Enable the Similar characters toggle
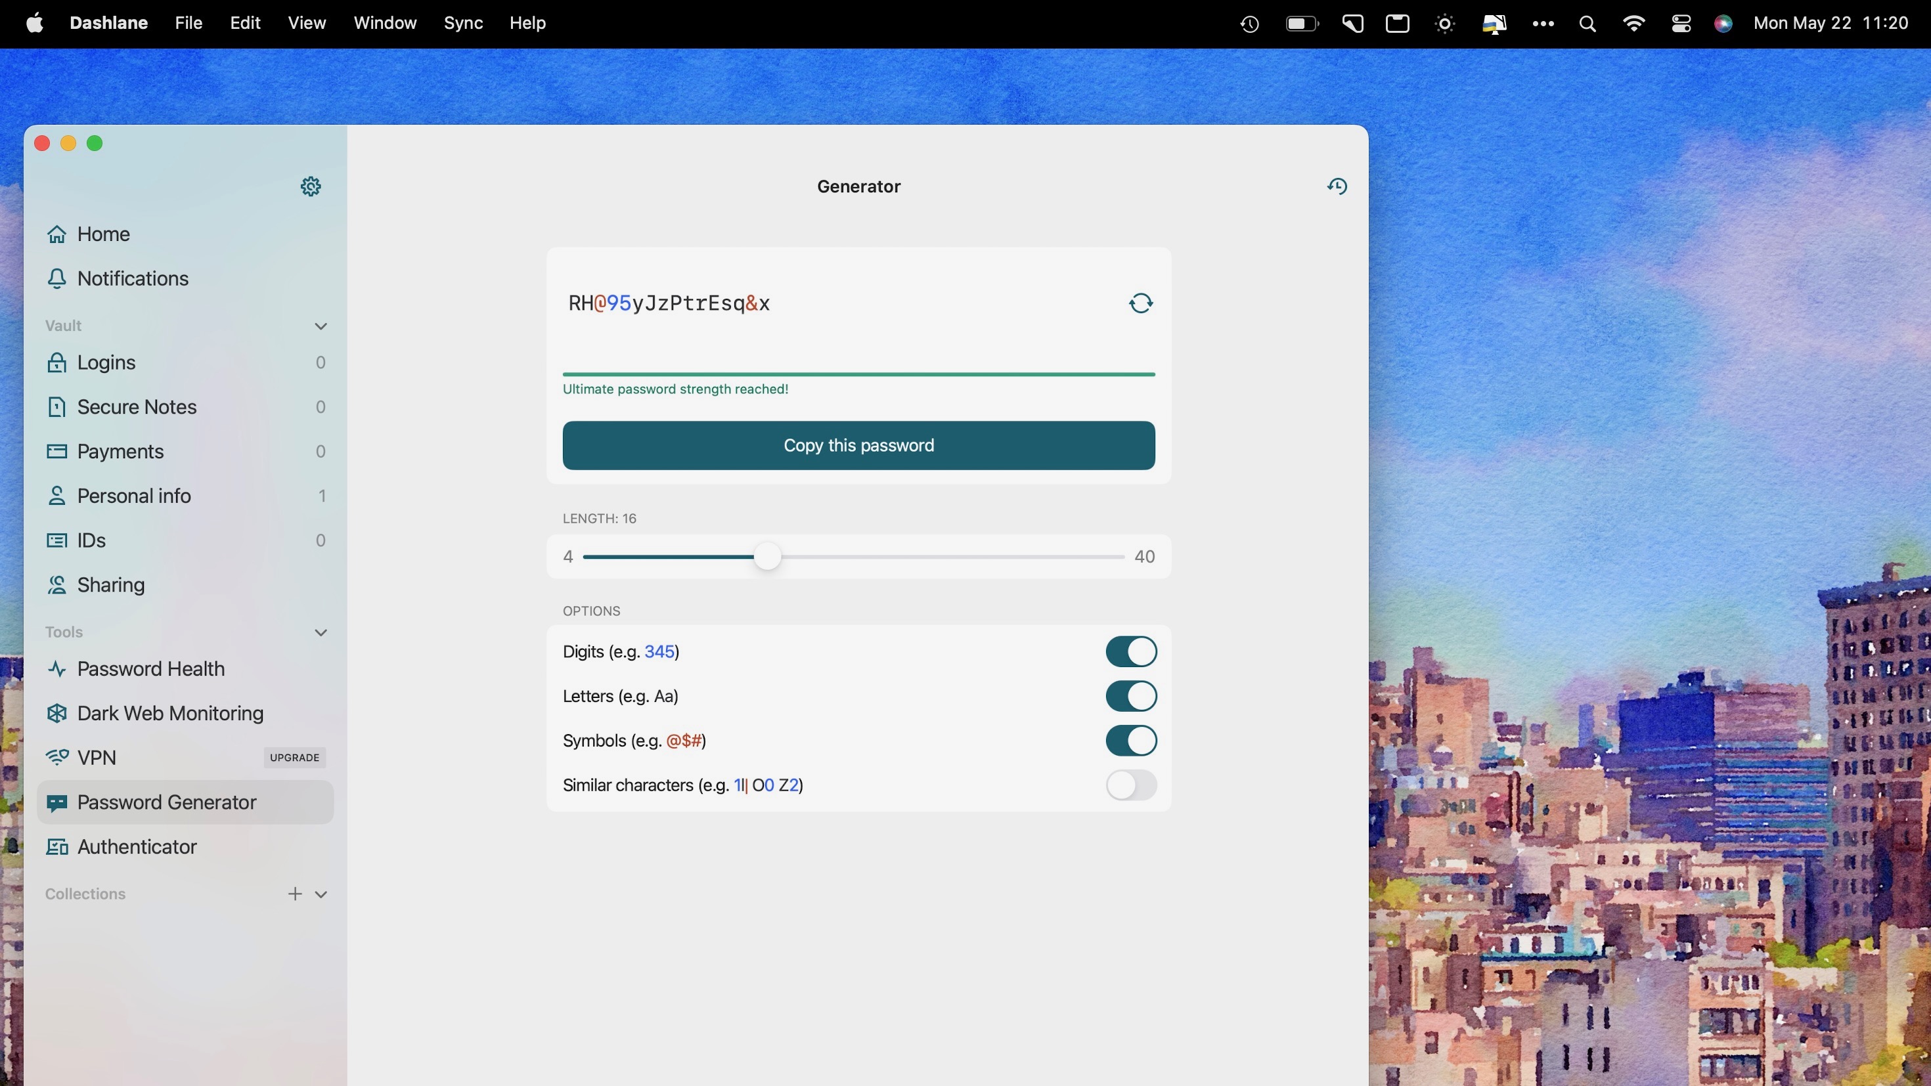The image size is (1931, 1086). coord(1130,785)
